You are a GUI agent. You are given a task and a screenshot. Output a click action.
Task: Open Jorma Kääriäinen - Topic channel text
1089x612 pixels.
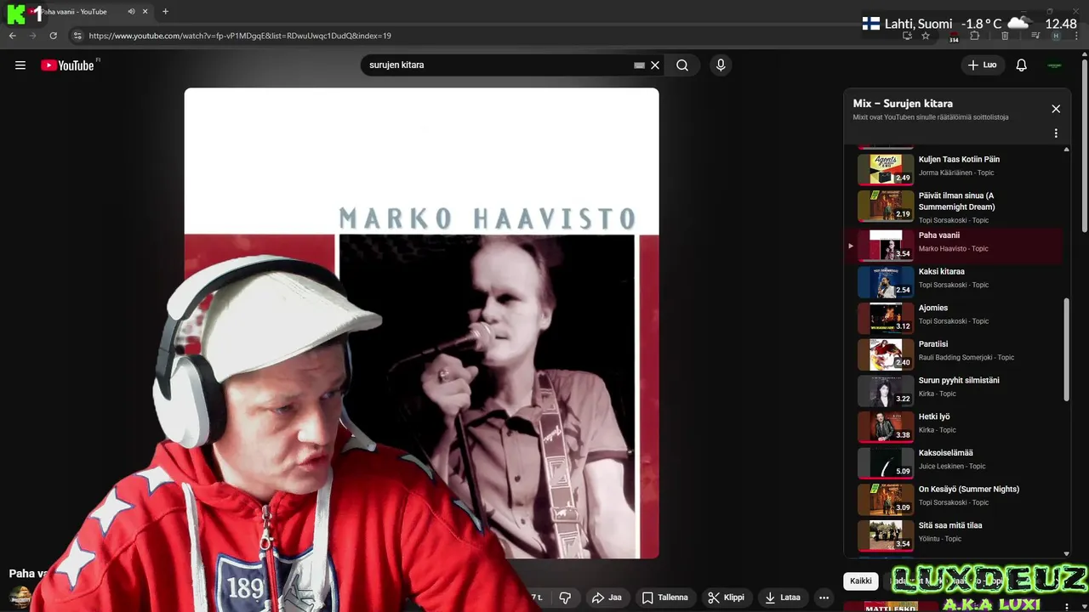click(x=956, y=173)
